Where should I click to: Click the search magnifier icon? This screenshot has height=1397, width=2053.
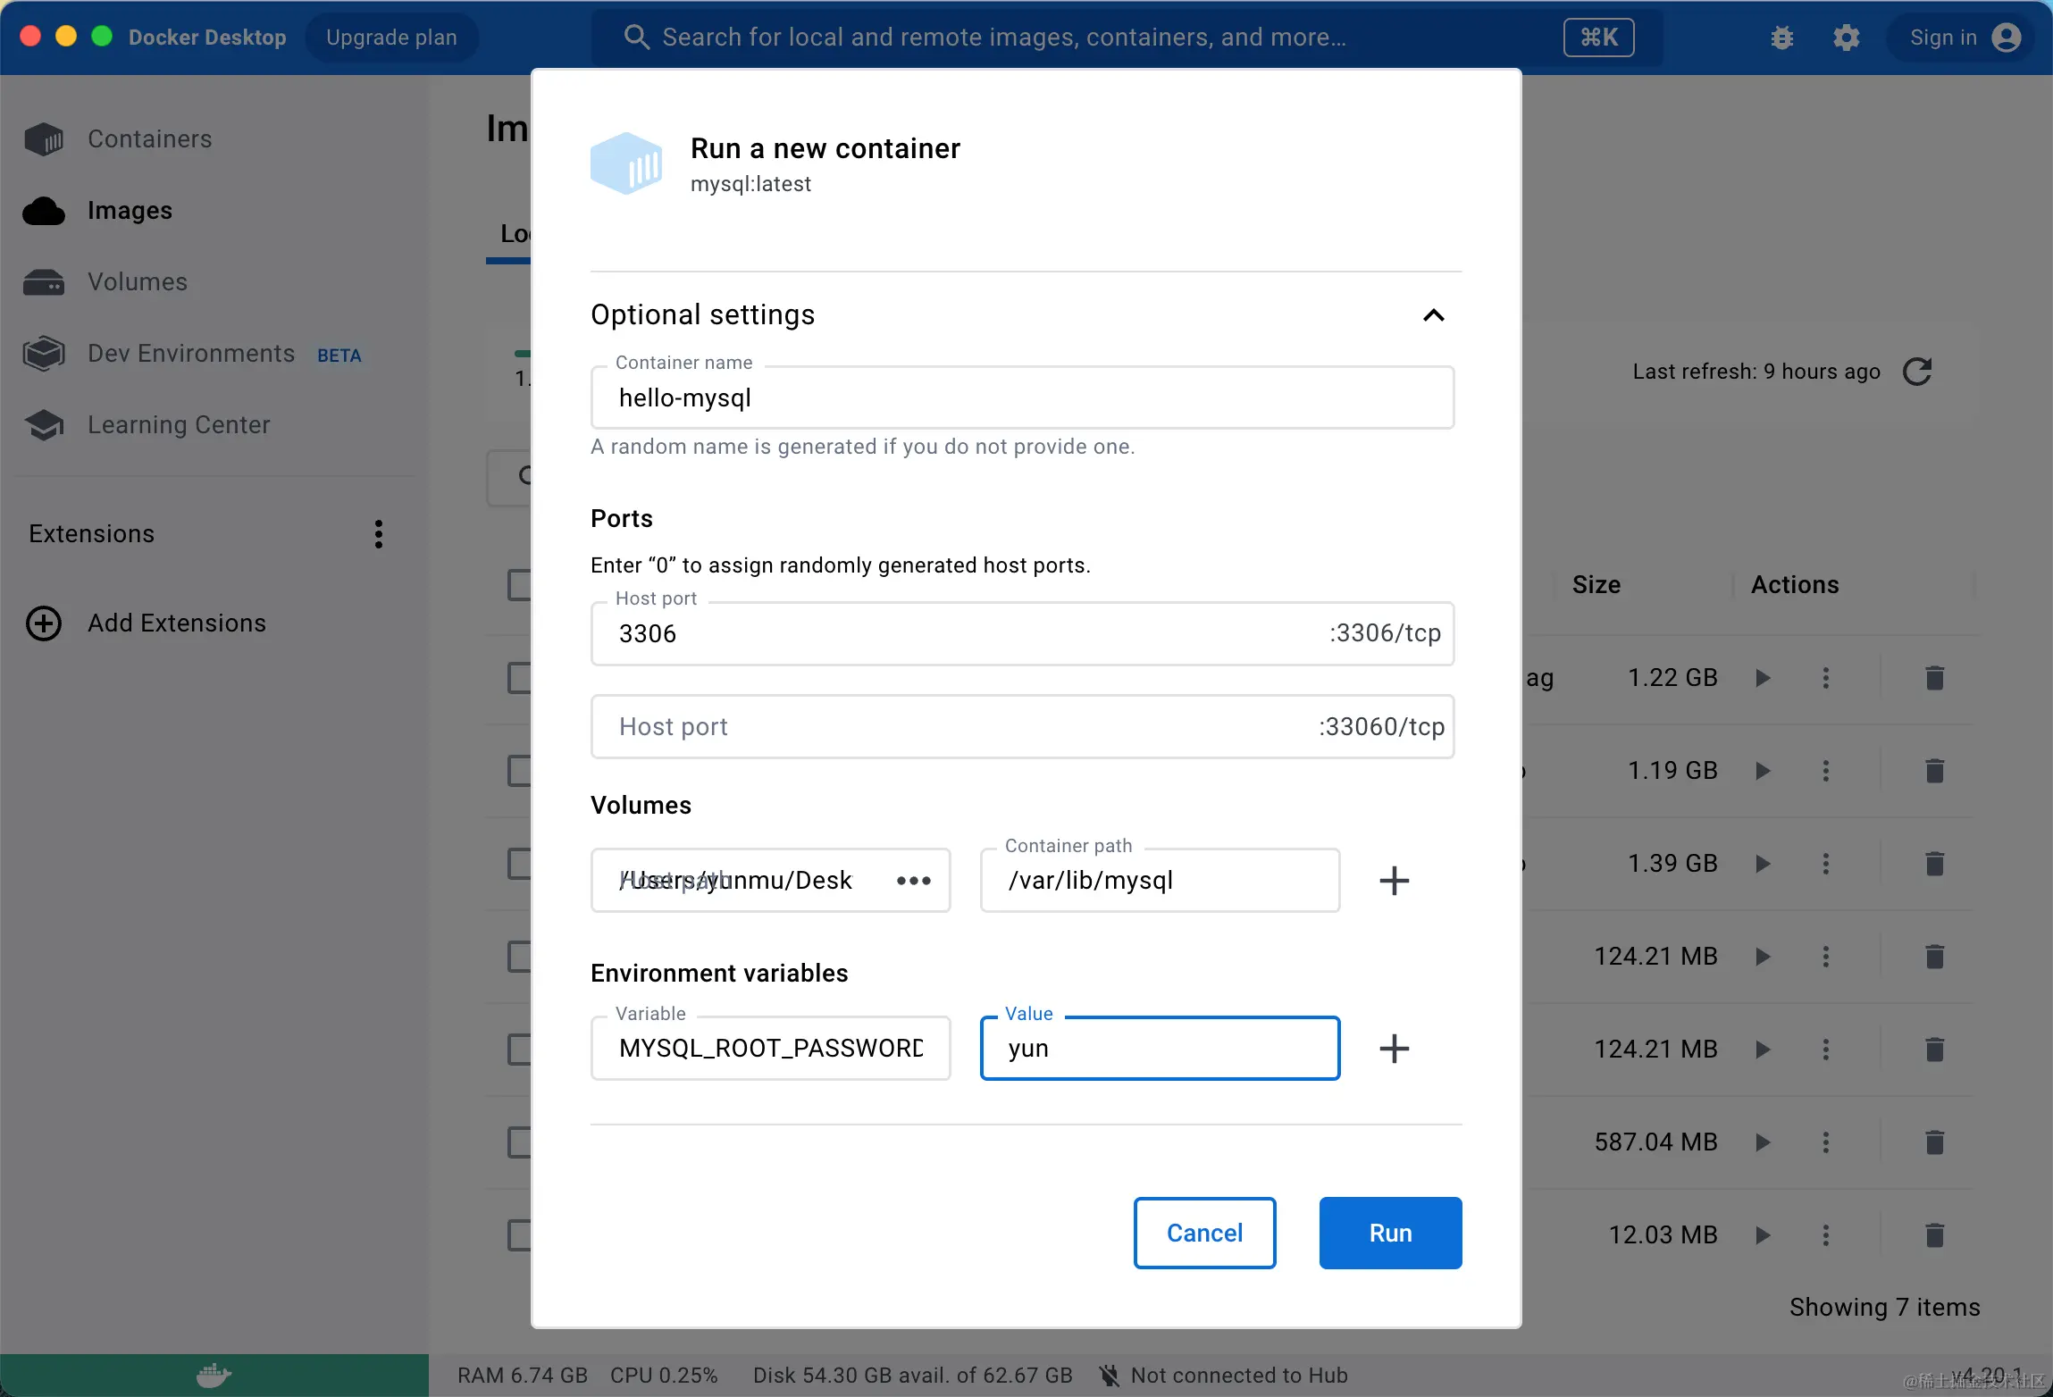point(636,38)
